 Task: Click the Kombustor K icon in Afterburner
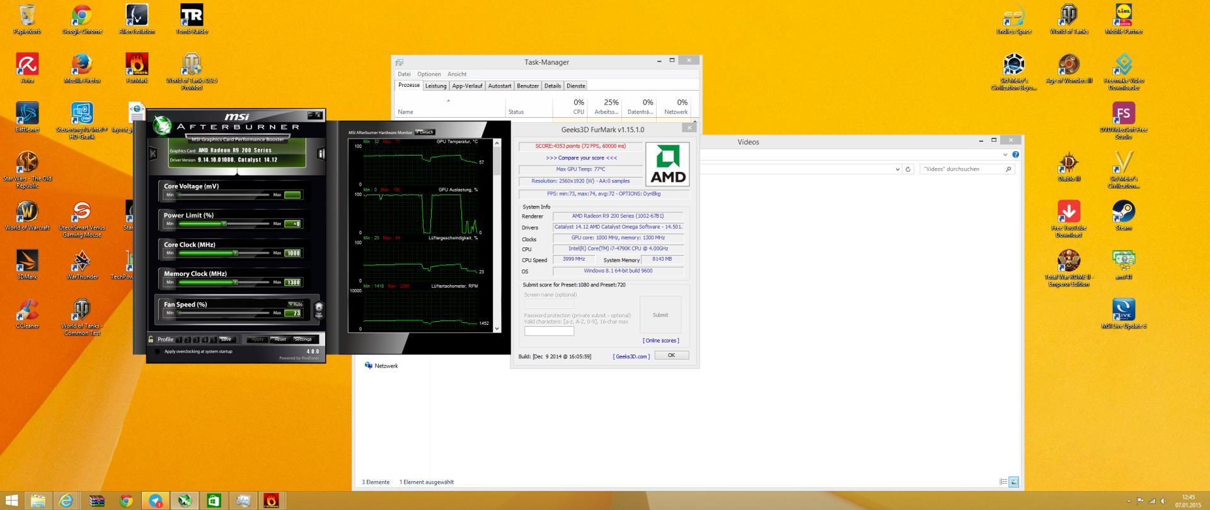point(153,153)
